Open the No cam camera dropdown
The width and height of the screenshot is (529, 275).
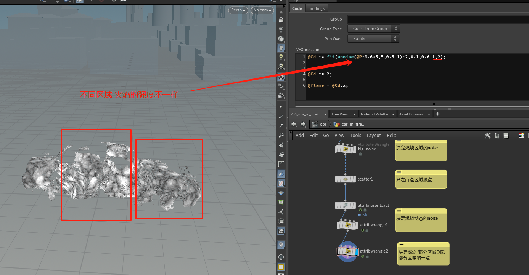pos(262,10)
